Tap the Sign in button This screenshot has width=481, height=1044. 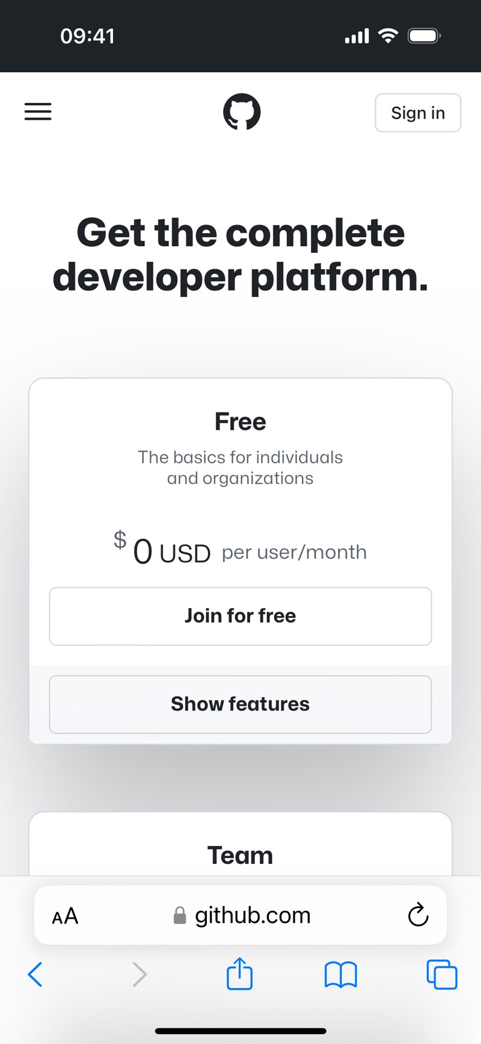(x=418, y=113)
